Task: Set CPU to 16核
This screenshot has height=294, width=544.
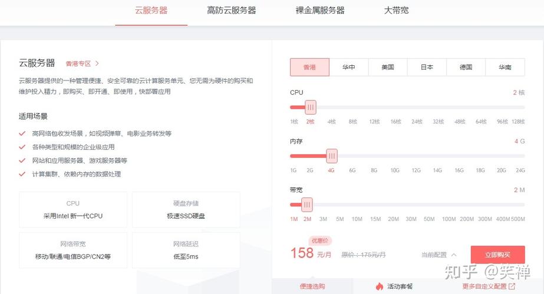Action: coord(396,122)
